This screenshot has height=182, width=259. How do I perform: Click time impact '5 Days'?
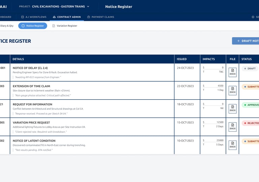(220, 145)
